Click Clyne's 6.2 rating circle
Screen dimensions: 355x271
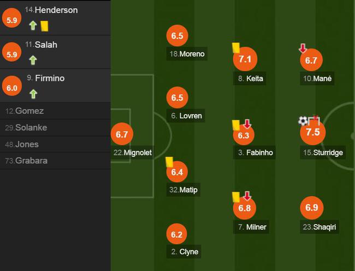point(177,234)
